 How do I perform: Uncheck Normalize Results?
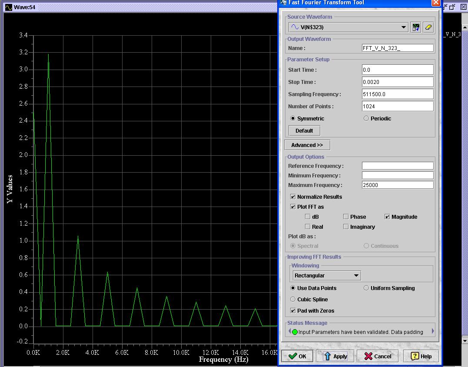click(293, 197)
